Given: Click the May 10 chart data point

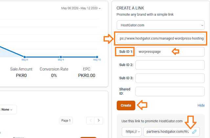Looking at the screenshot, I should [x=97, y=57].
